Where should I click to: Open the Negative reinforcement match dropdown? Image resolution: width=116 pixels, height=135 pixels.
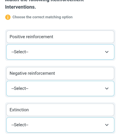coord(60,89)
